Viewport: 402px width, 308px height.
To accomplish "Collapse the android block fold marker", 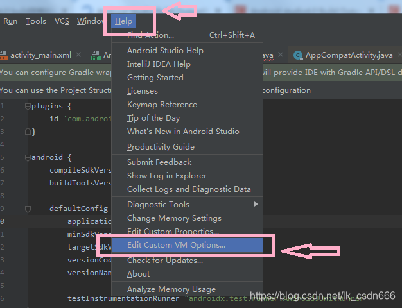I will coord(28,157).
